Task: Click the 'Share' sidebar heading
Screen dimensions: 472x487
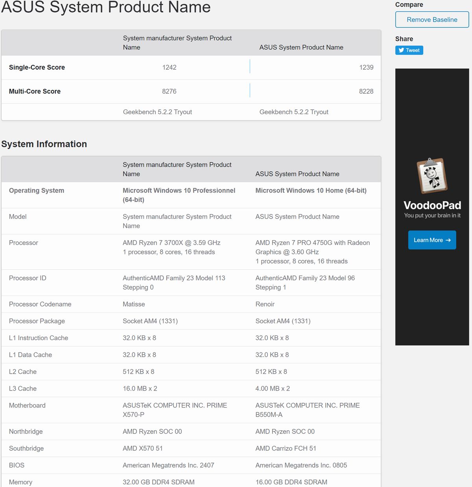Action: 404,39
